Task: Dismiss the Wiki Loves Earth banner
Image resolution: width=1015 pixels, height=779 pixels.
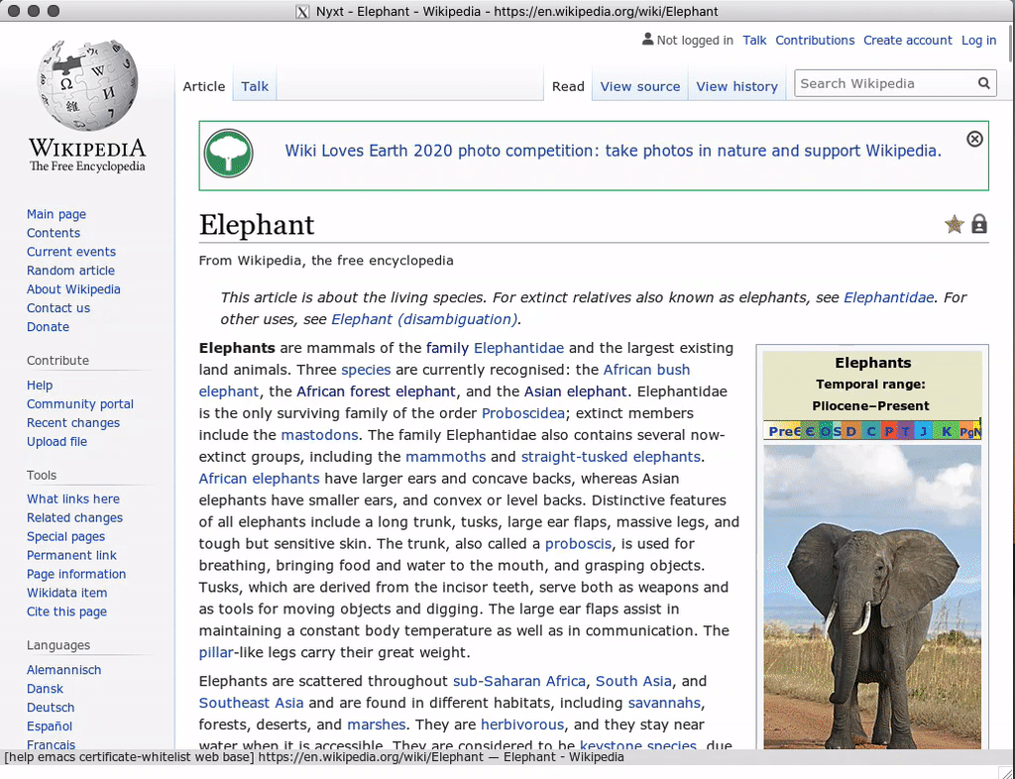Action: click(974, 139)
